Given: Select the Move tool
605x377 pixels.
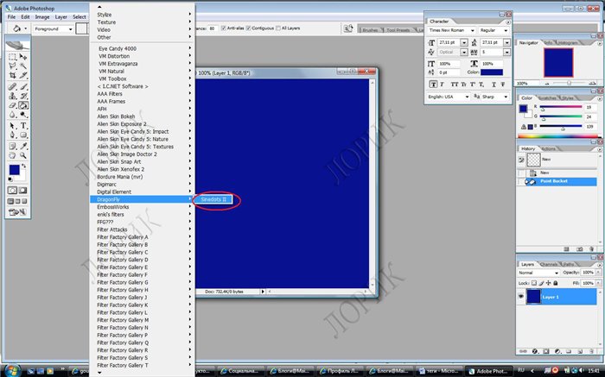Looking at the screenshot, I should pyautogui.click(x=23, y=57).
